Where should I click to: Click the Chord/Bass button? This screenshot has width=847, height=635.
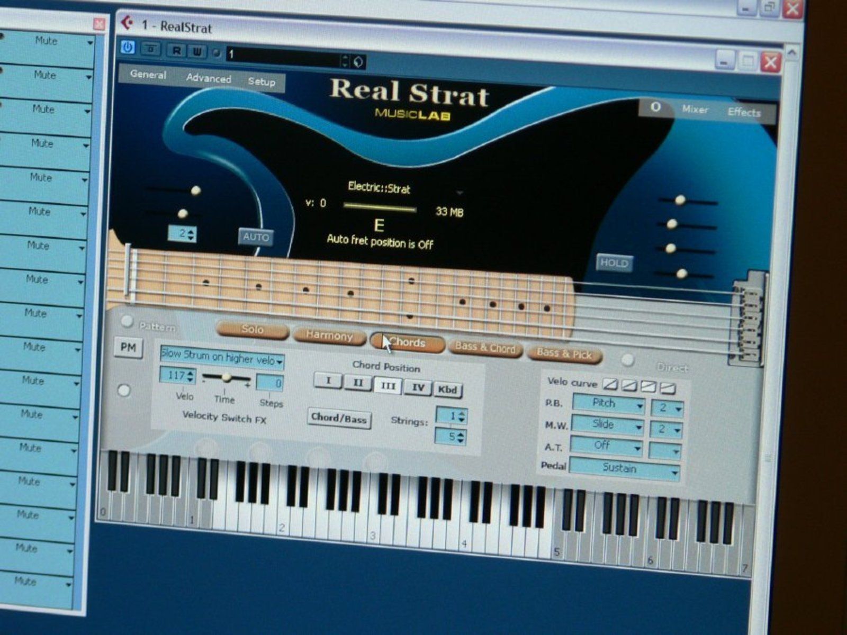[x=339, y=418]
